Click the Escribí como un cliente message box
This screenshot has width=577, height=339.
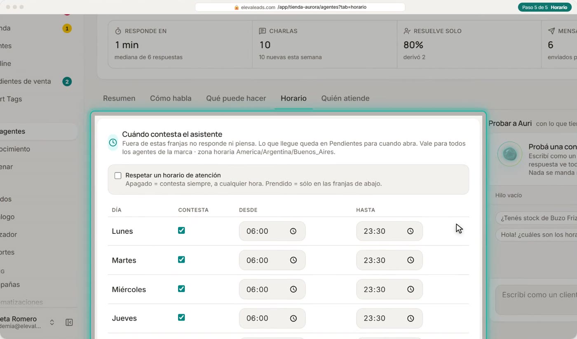pyautogui.click(x=536, y=300)
